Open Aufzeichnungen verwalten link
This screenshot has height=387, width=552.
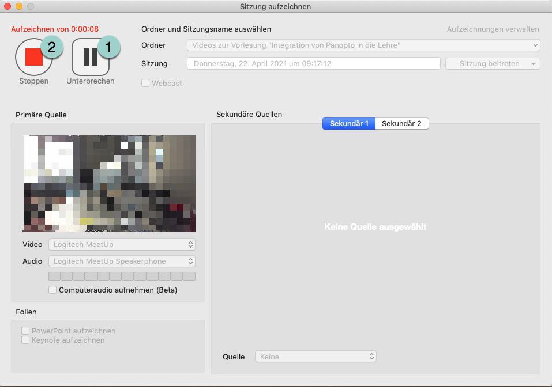click(x=493, y=29)
